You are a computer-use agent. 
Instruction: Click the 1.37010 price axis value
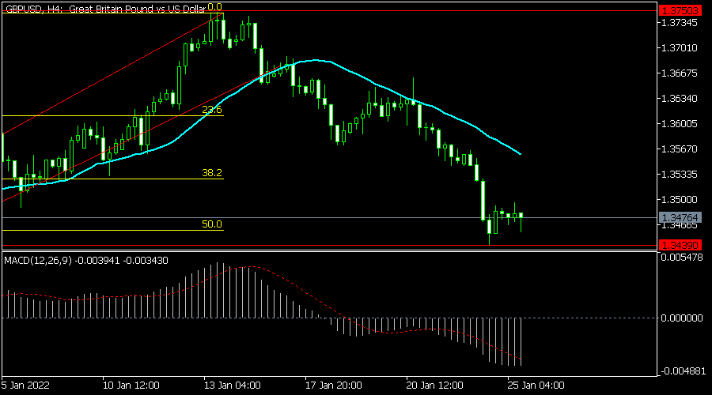click(x=680, y=48)
